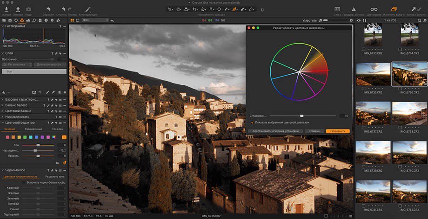Click the Насыщенность slider handle

coord(35,150)
